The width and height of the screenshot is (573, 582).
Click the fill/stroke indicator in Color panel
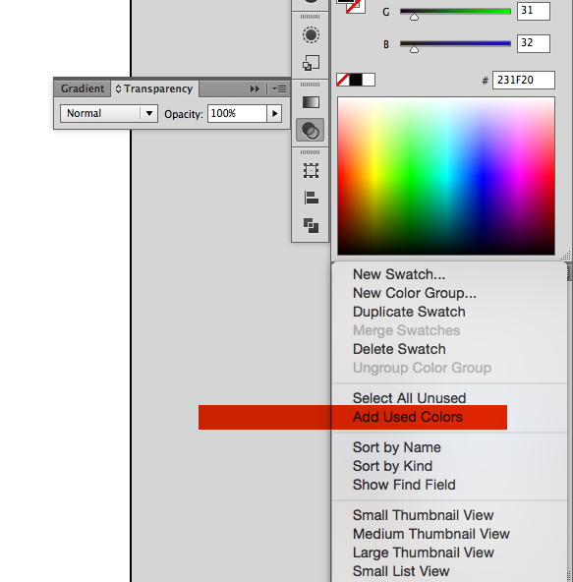pyautogui.click(x=351, y=7)
